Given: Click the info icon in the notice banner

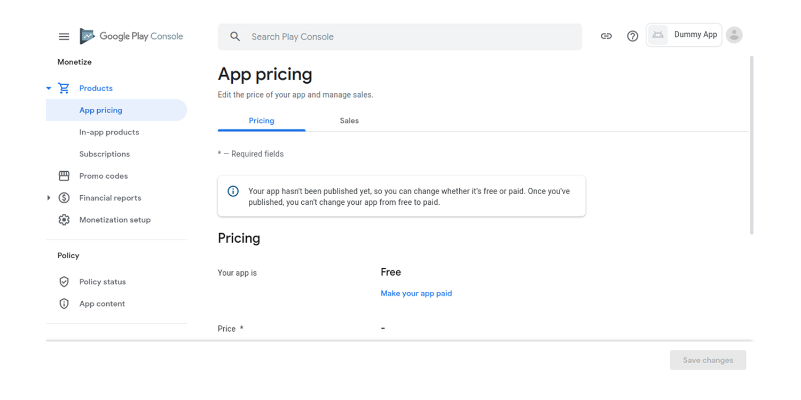Looking at the screenshot, I should coord(233,191).
